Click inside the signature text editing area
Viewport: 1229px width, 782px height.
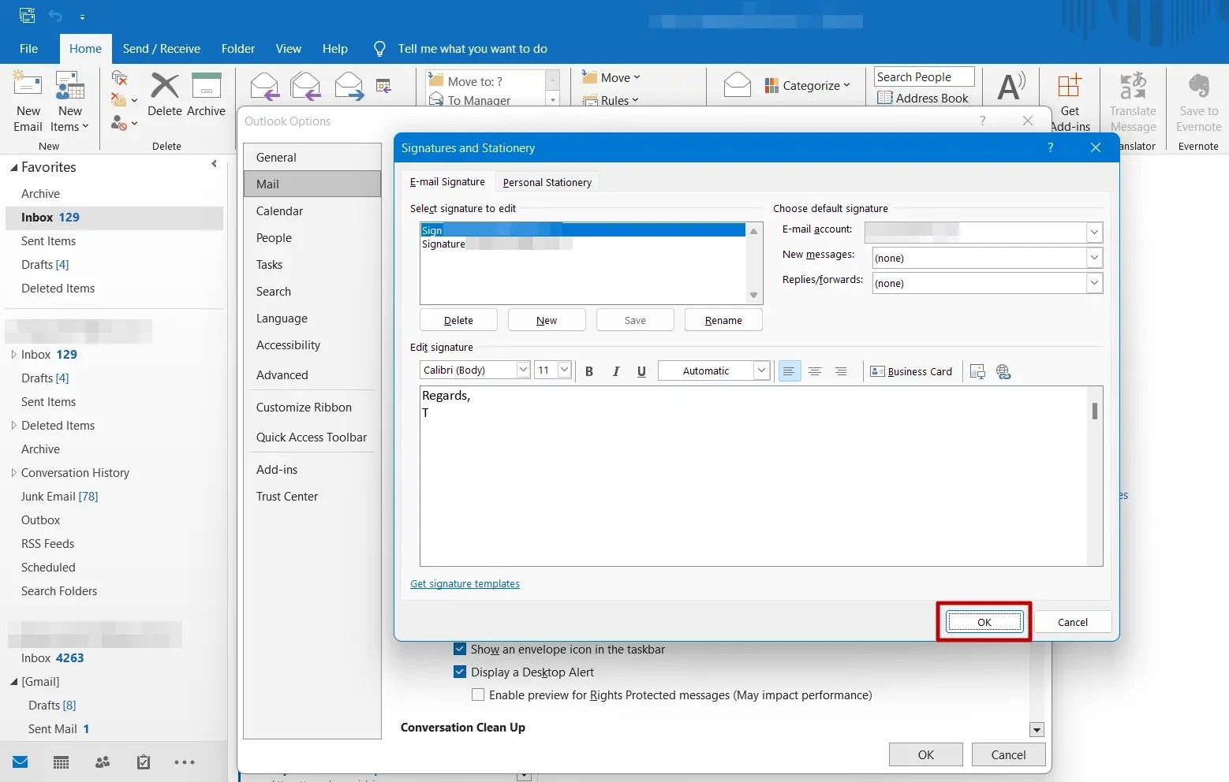click(753, 476)
